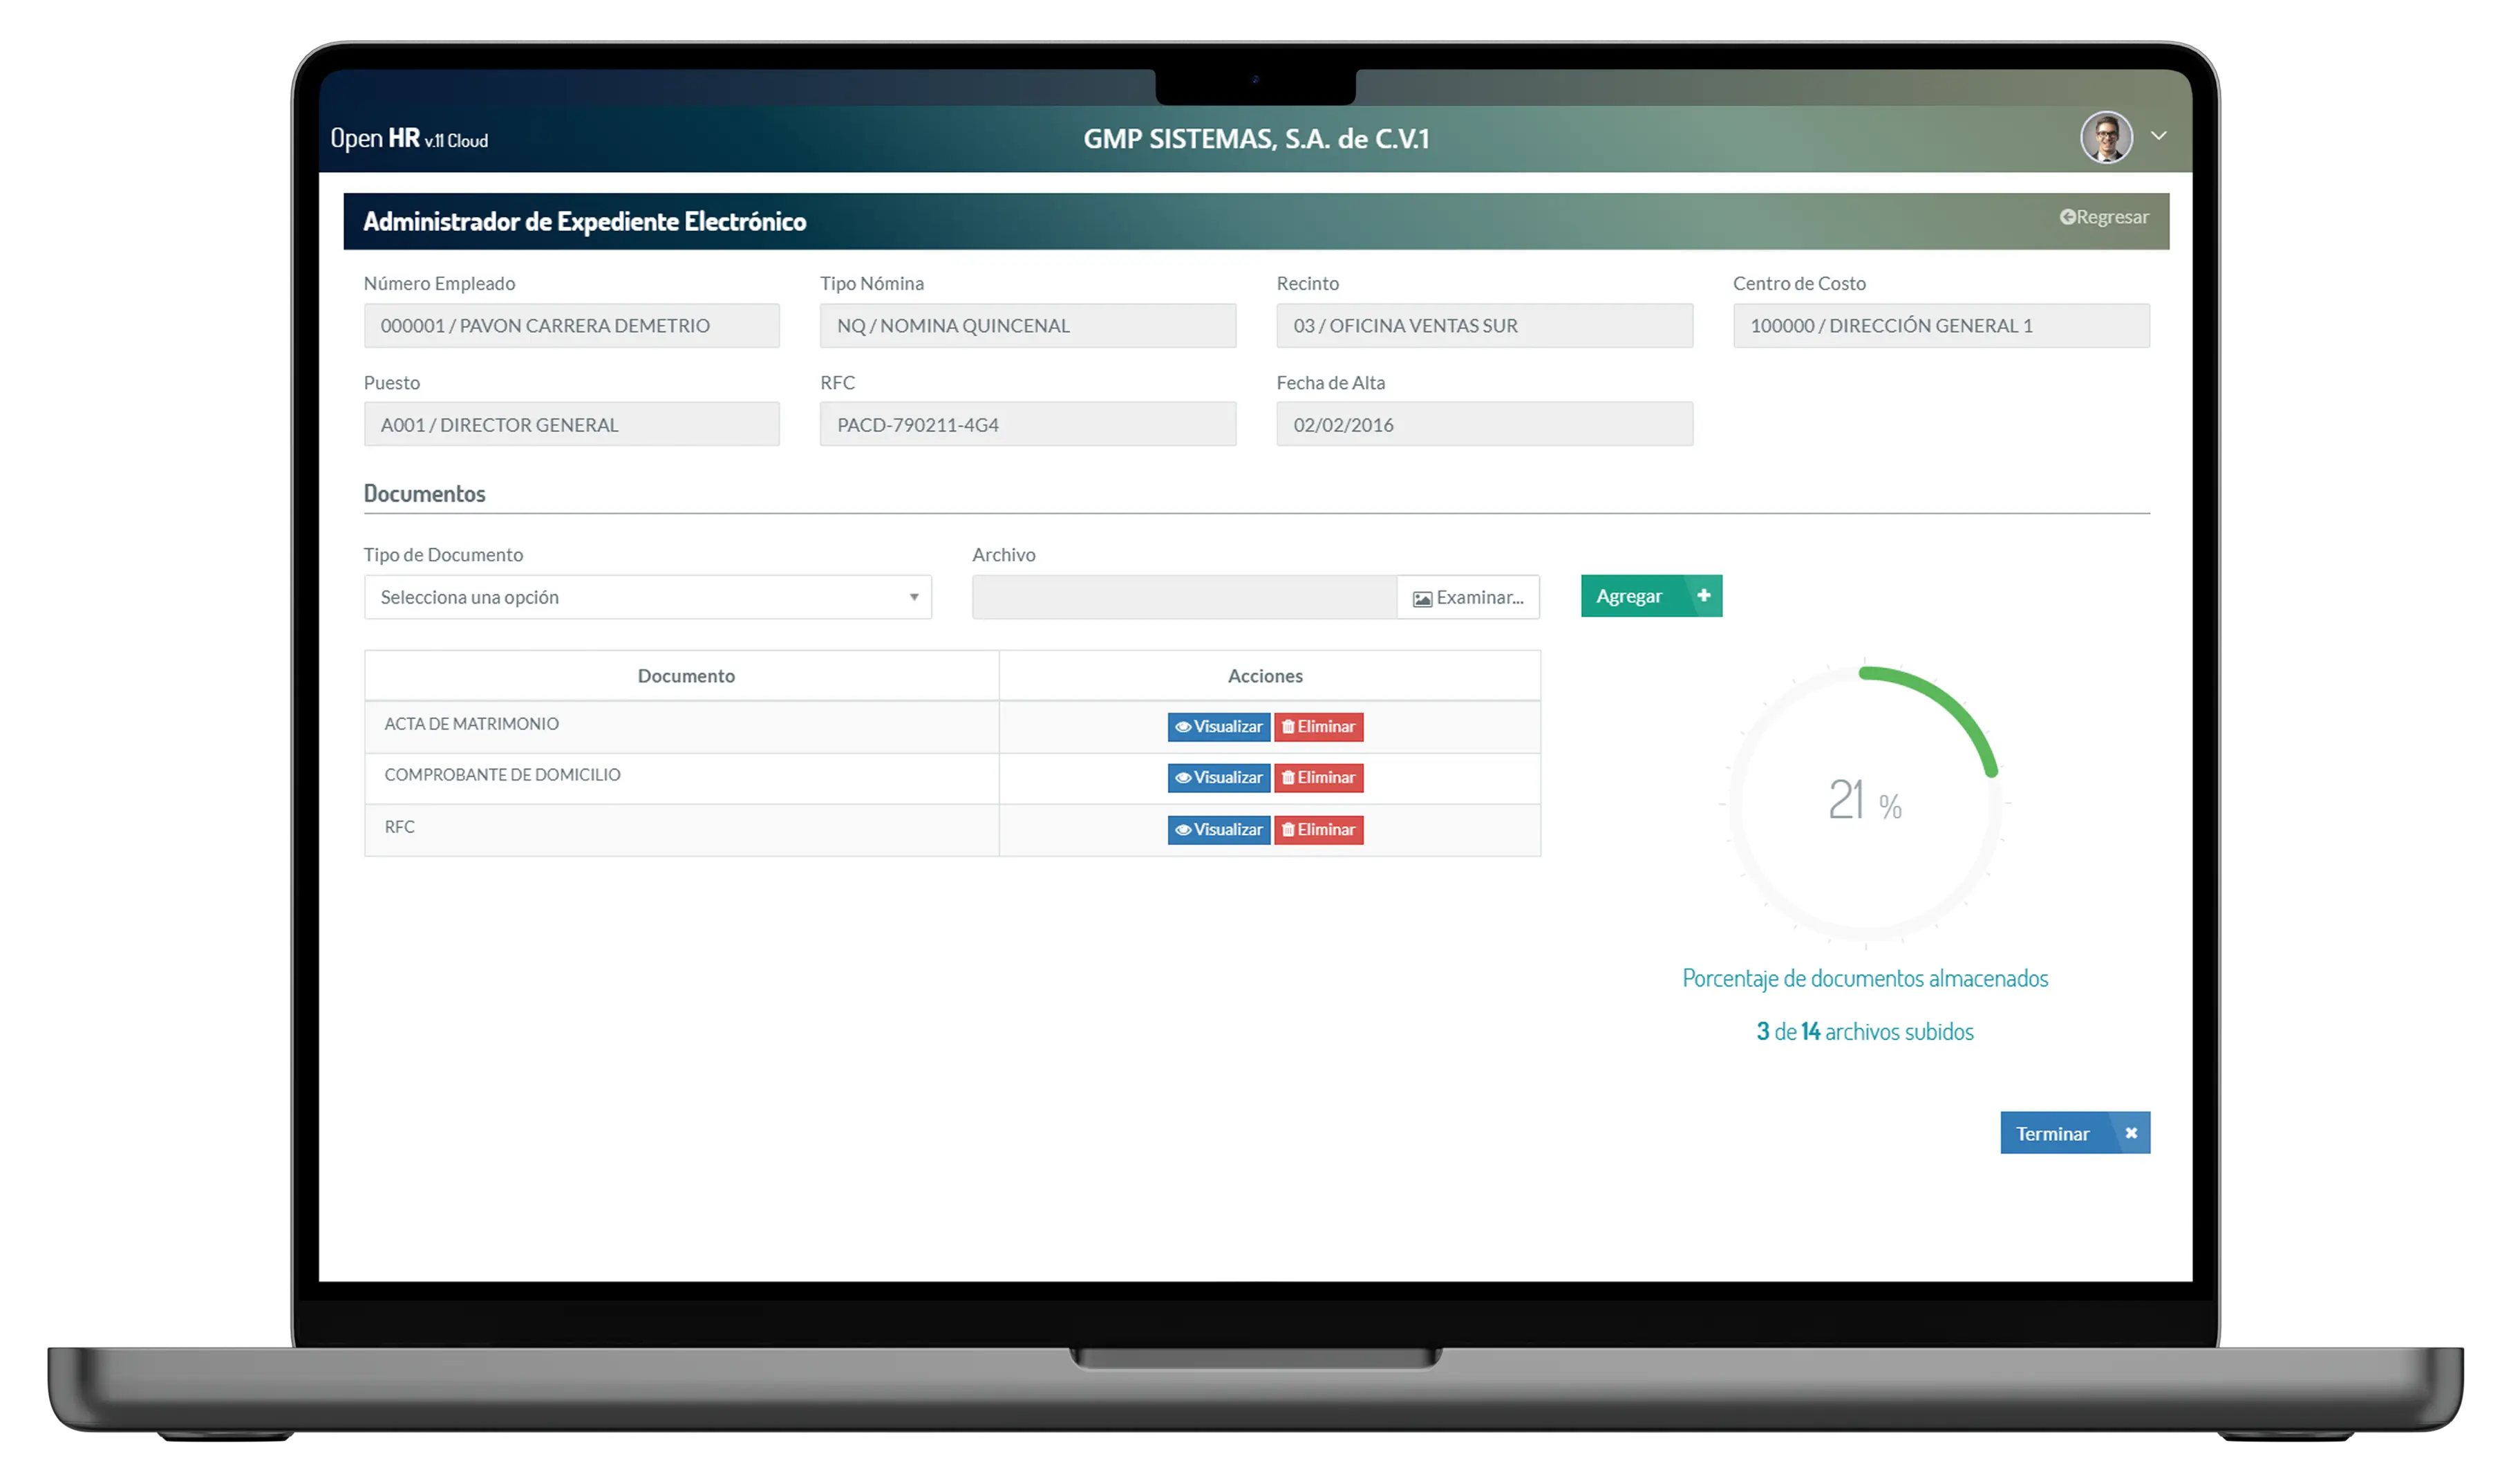Click the X icon inside Terminar button
Screen dimensions: 2520x1481
click(x=2131, y=1133)
